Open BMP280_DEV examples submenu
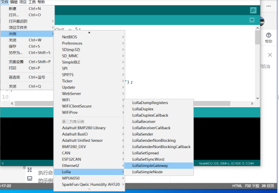 [x=89, y=147]
